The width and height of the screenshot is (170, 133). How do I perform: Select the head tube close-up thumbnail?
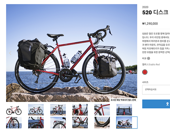pos(80,110)
